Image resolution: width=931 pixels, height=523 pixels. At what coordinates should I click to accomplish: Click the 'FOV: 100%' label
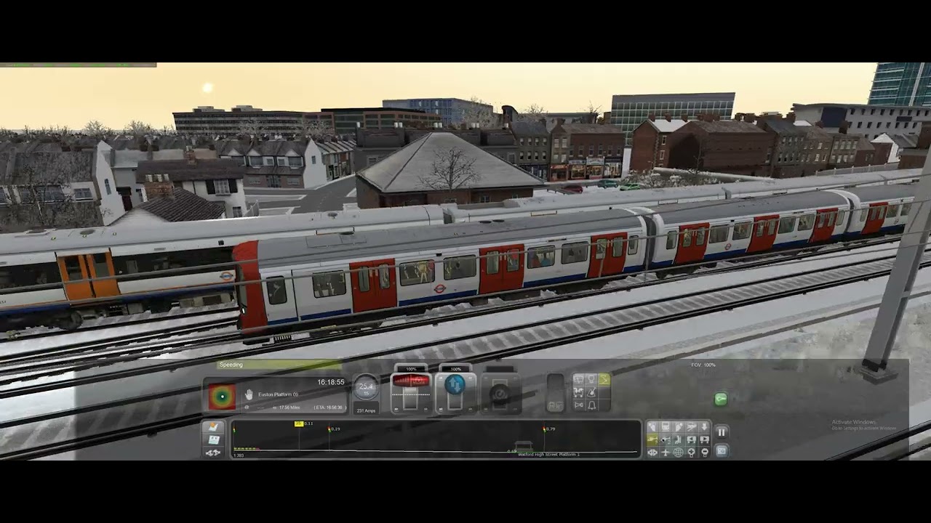(x=703, y=365)
